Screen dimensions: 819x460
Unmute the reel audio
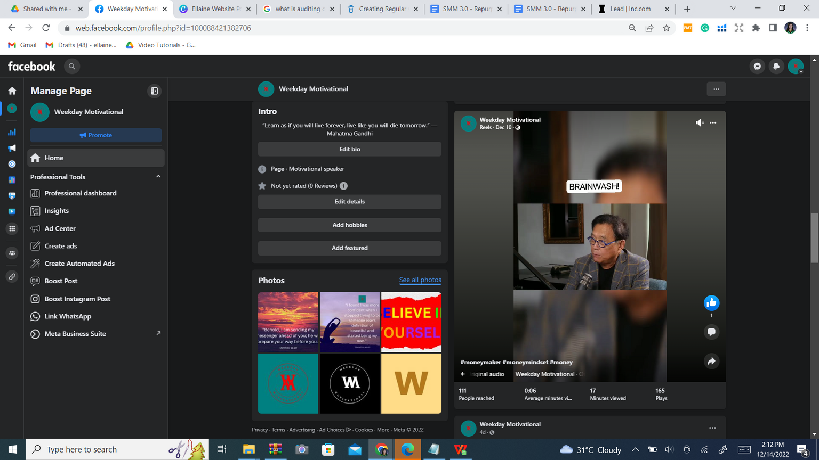click(700, 123)
